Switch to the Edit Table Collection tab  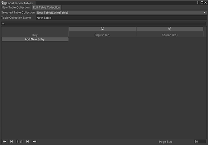tap(46, 8)
